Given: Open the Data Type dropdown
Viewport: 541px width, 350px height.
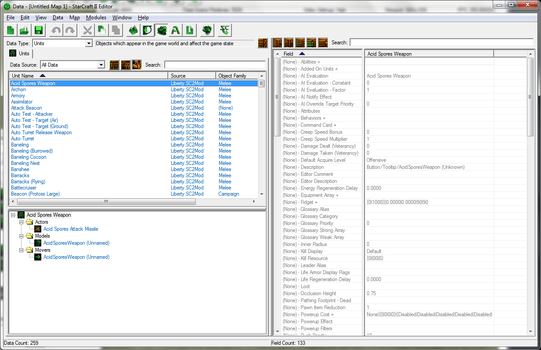Looking at the screenshot, I should coord(89,43).
